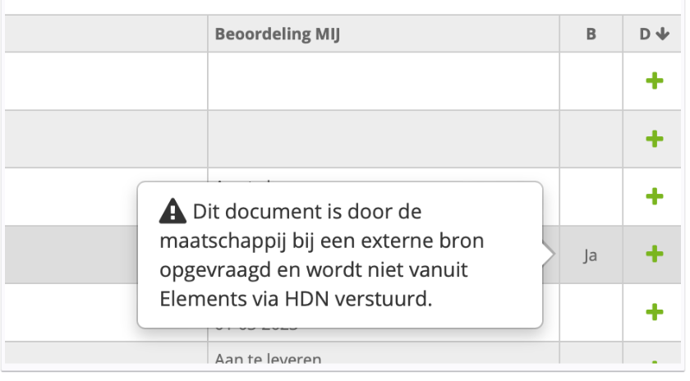Click the first row's empty B cell

591,82
